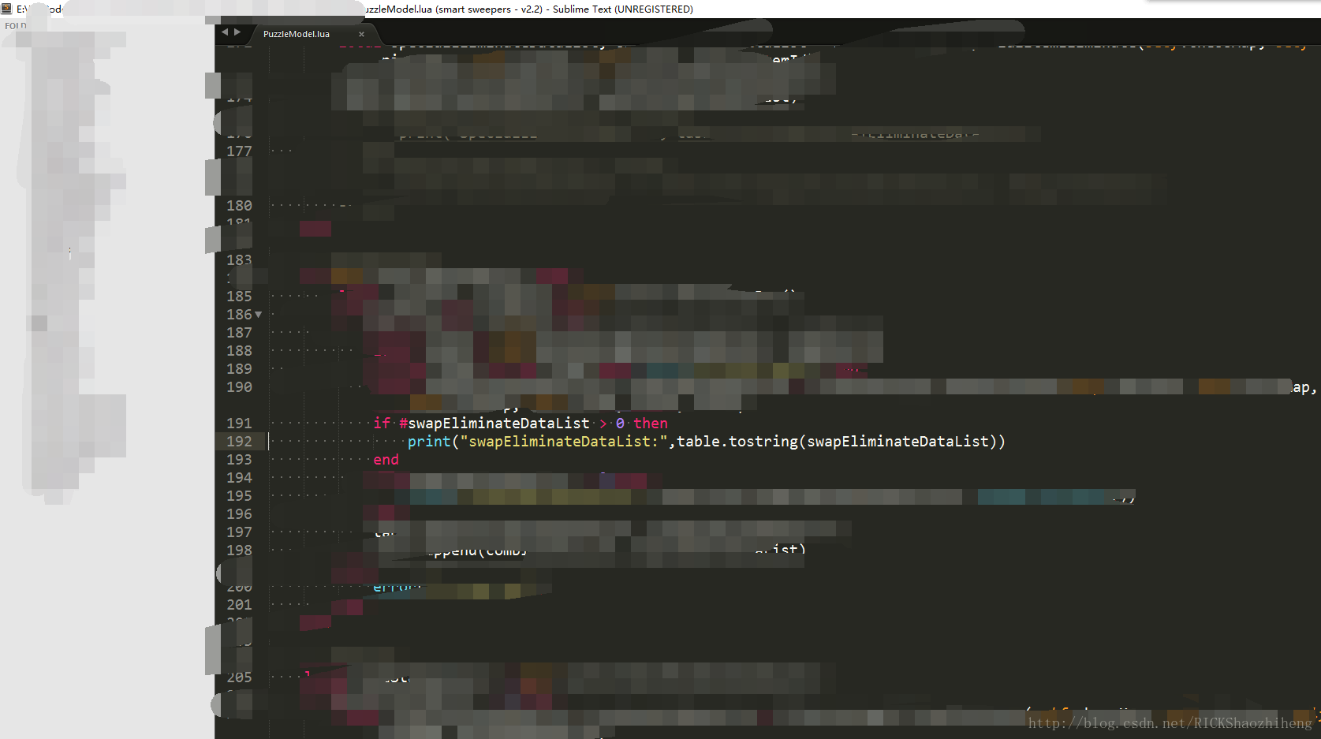The height and width of the screenshot is (739, 1321).
Task: Click line number 198 in the gutter
Action: [x=239, y=551]
